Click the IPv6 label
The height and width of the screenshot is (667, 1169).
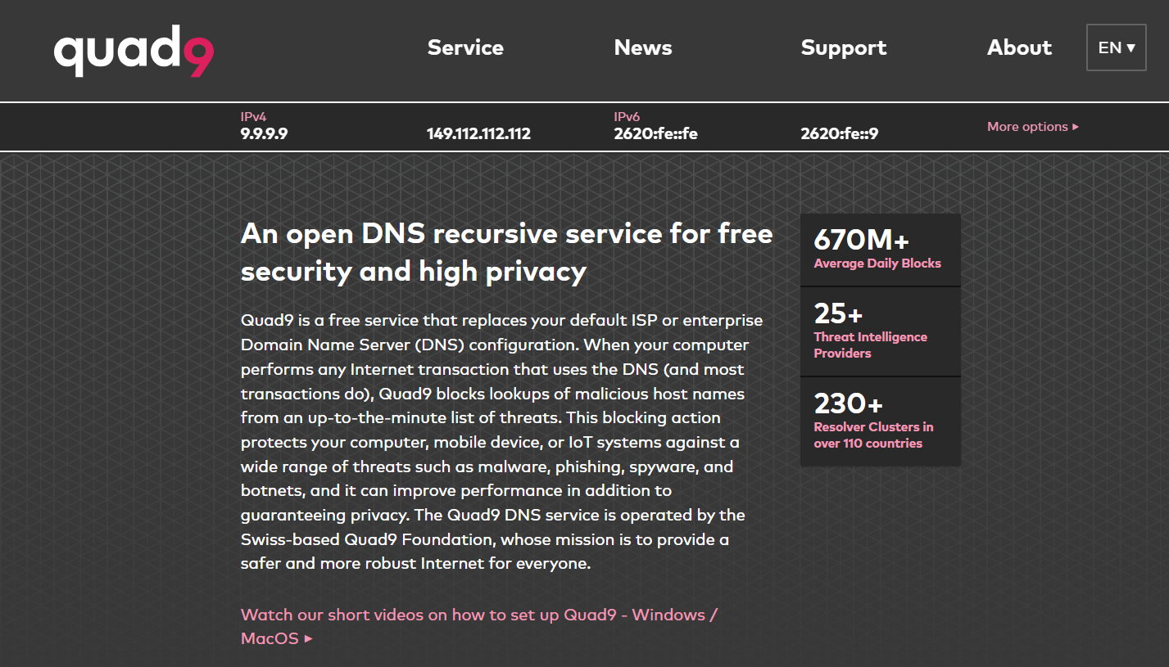[627, 117]
